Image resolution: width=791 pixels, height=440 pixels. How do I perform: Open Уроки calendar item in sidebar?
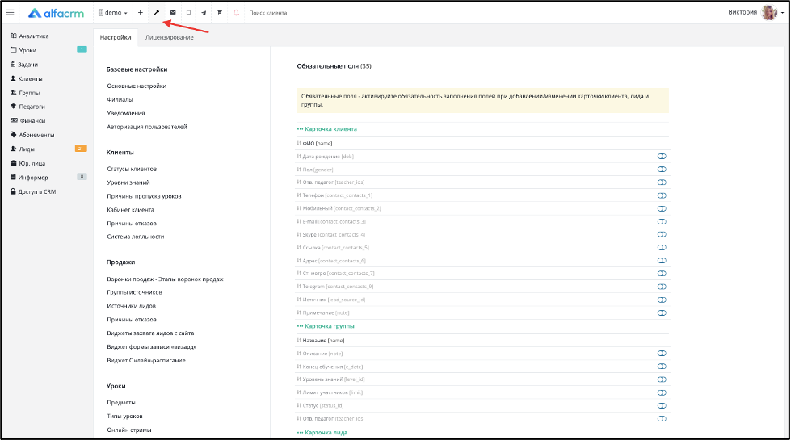click(x=23, y=50)
